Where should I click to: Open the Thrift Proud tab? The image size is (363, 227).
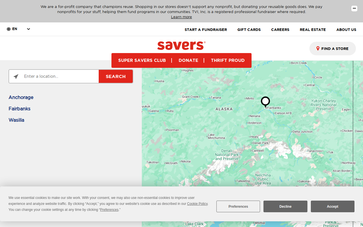(228, 60)
